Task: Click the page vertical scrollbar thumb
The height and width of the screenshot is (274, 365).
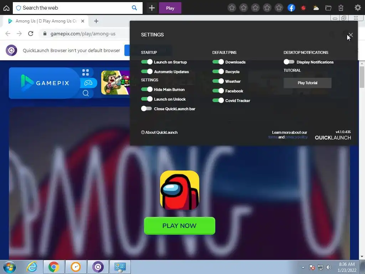Action: tap(362, 77)
